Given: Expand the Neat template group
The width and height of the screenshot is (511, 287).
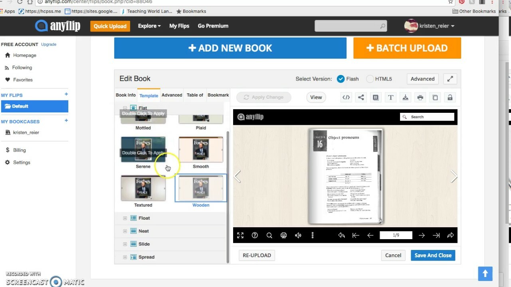Looking at the screenshot, I should [x=125, y=231].
